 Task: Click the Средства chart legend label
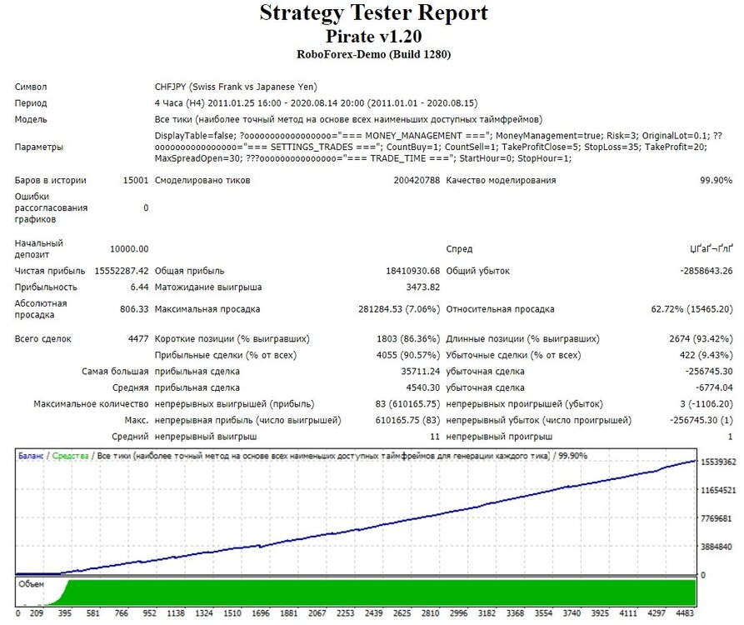click(x=70, y=456)
